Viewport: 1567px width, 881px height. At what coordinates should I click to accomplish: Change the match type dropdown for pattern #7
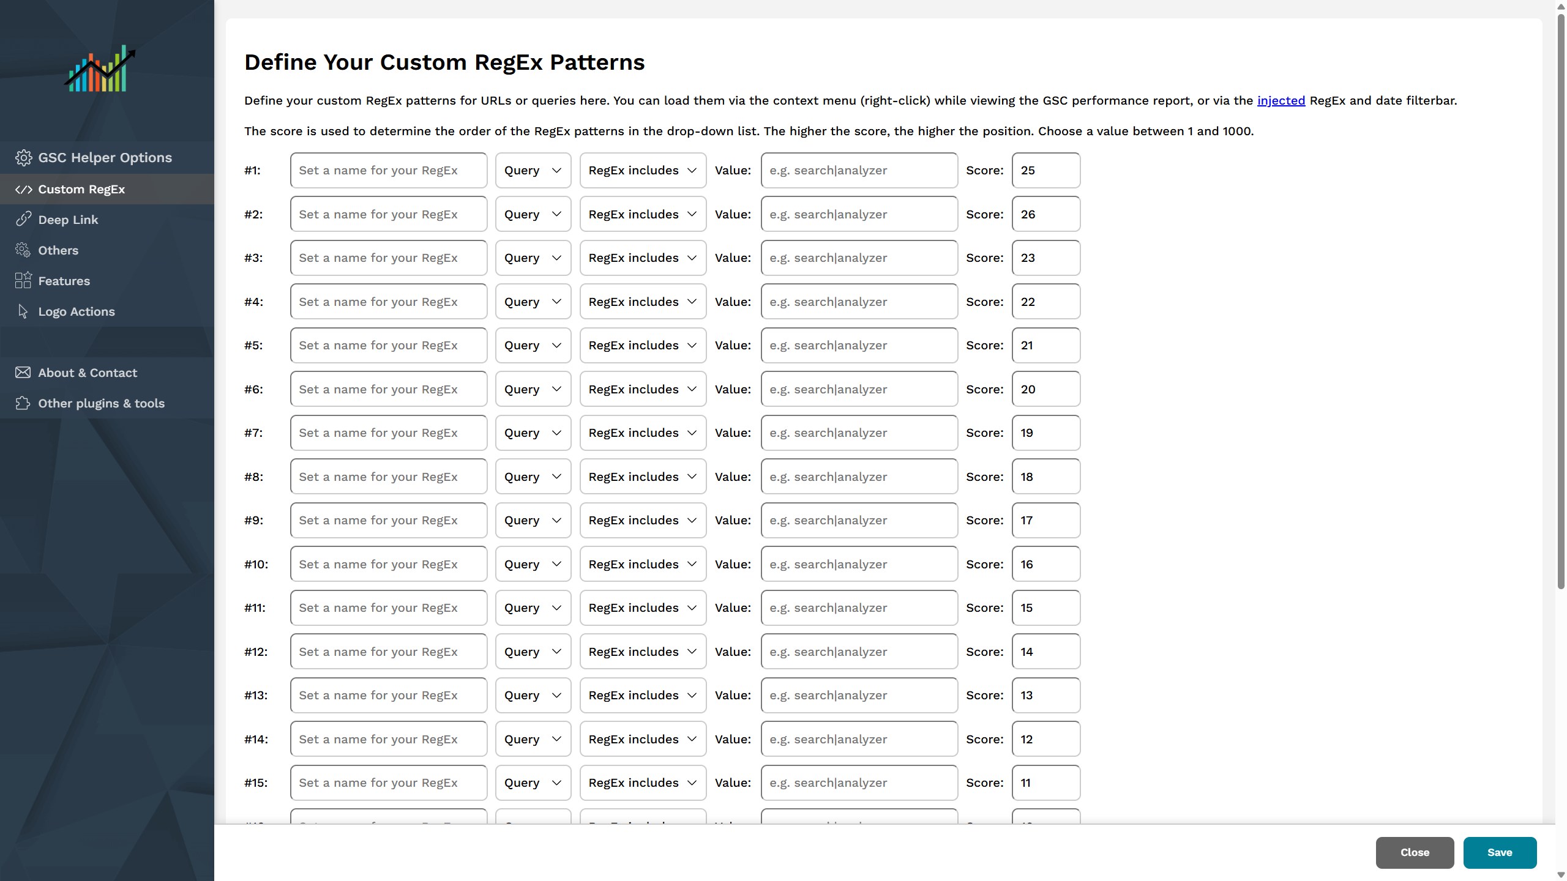tap(642, 433)
